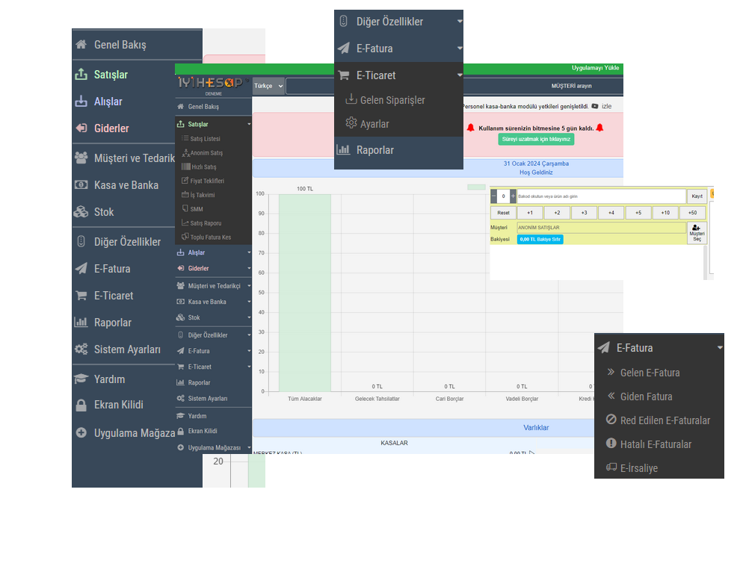The height and width of the screenshot is (569, 743).
Task: Open Giden Fatura from the E-Fatura submenu
Action: pos(646,397)
